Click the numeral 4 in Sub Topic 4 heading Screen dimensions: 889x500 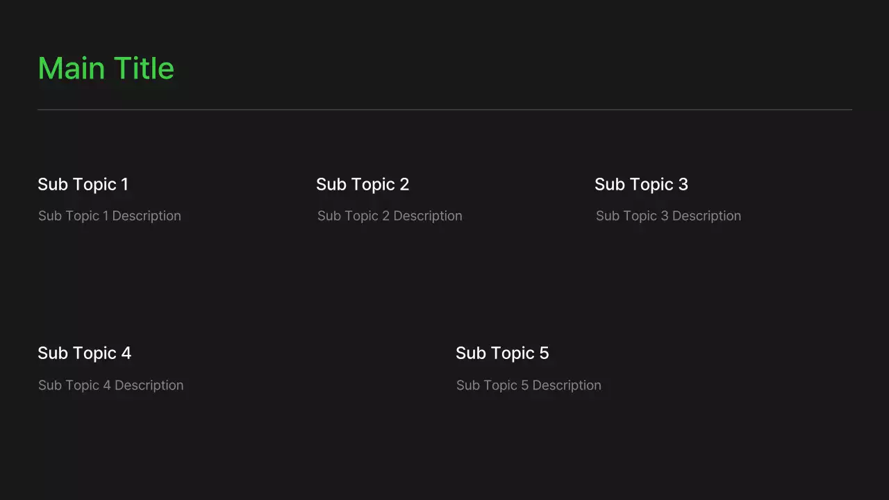[x=126, y=353]
